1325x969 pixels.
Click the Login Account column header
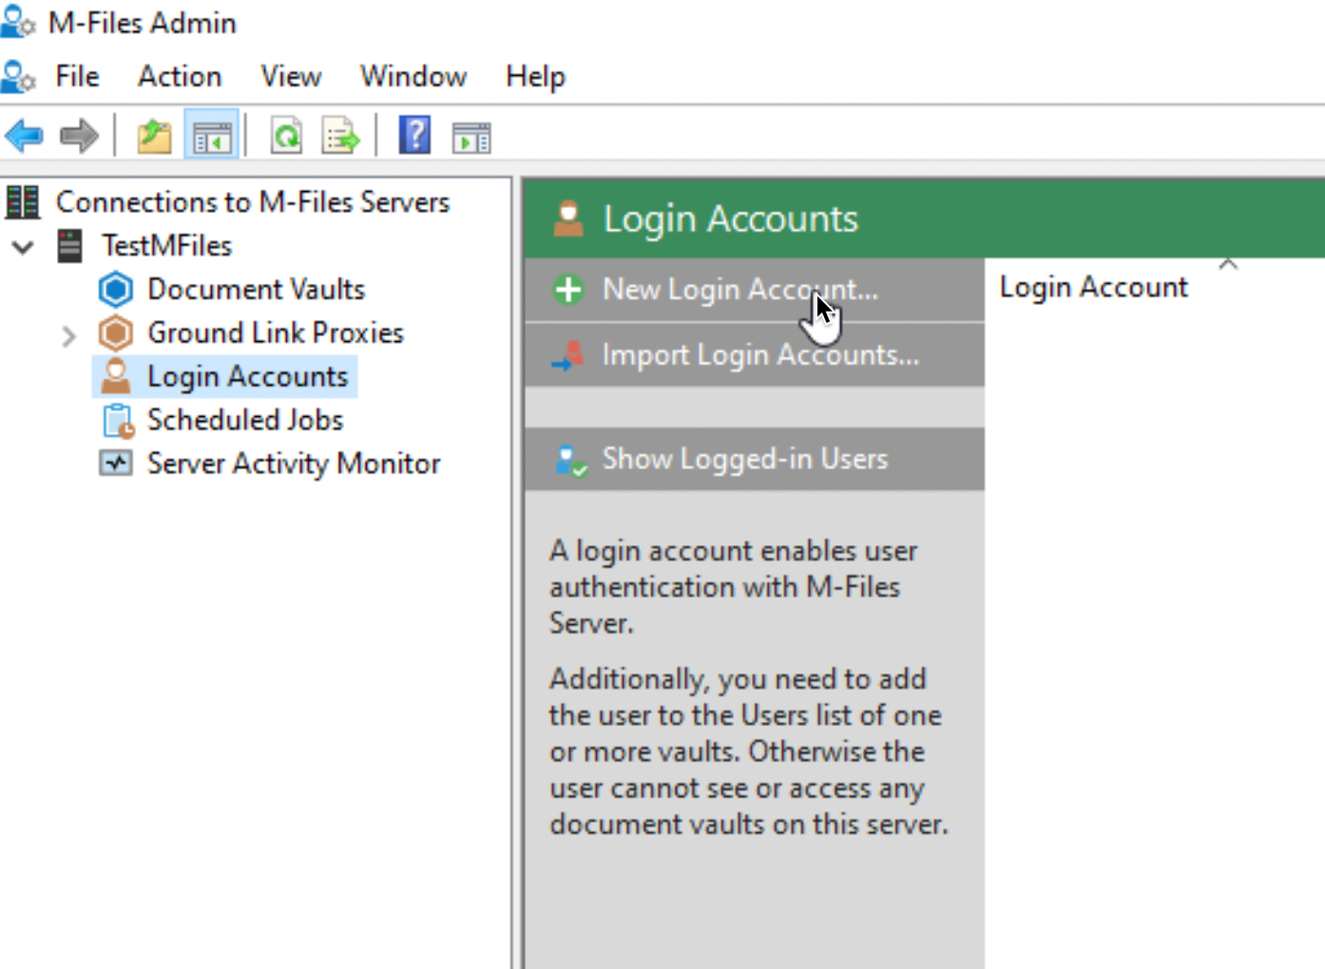(x=1093, y=287)
